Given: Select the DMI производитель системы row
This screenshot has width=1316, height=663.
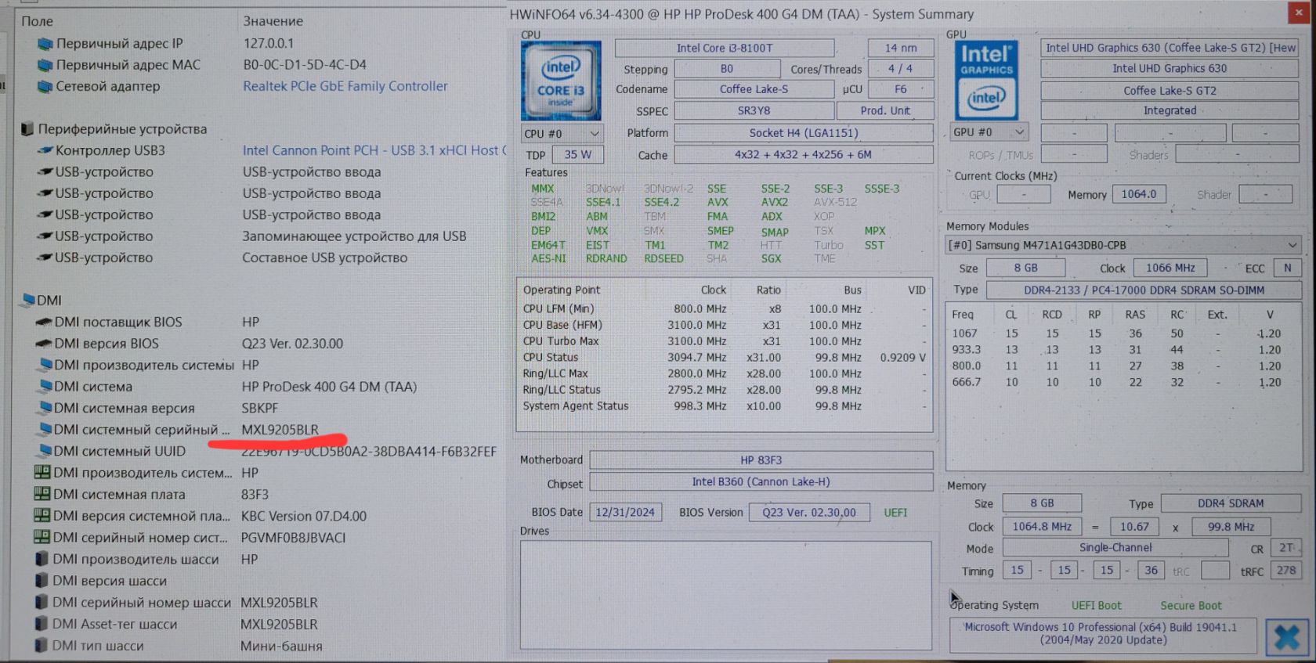Looking at the screenshot, I should coord(259,365).
